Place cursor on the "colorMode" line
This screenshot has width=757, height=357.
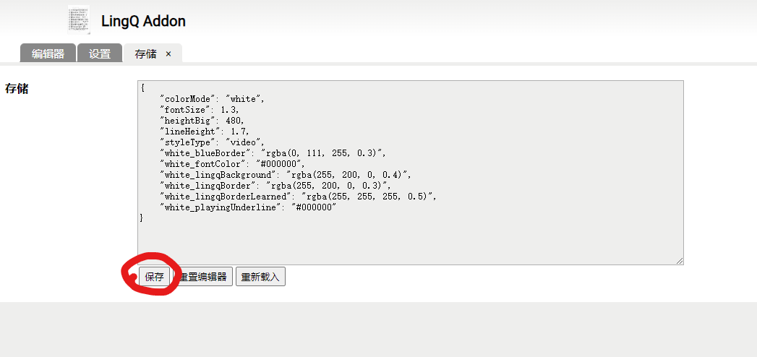(x=213, y=99)
